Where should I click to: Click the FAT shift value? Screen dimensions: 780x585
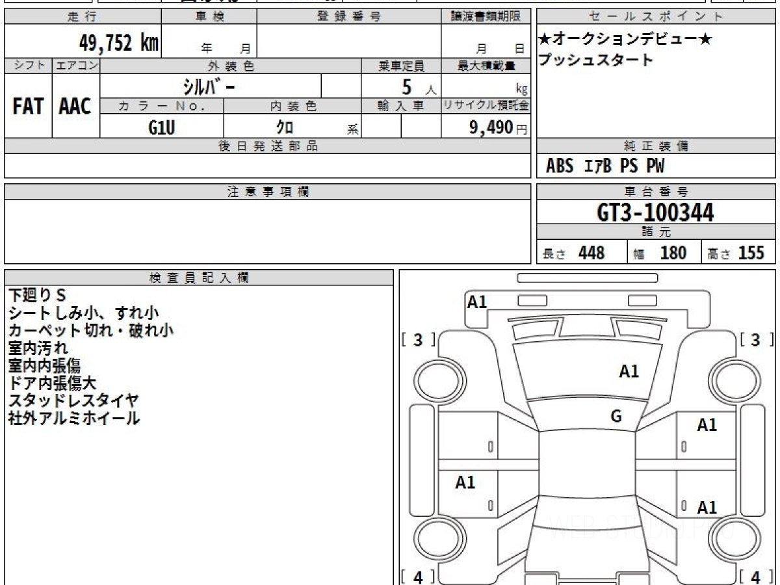[28, 106]
